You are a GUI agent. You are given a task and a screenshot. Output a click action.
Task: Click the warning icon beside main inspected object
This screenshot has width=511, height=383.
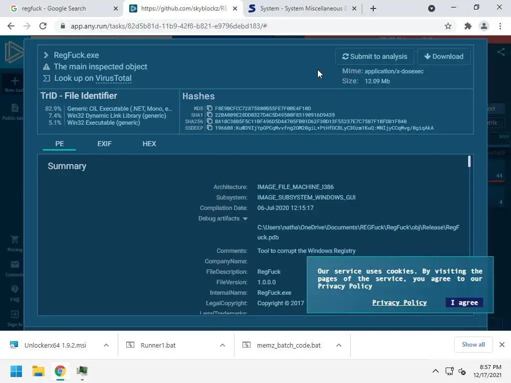[x=46, y=67]
